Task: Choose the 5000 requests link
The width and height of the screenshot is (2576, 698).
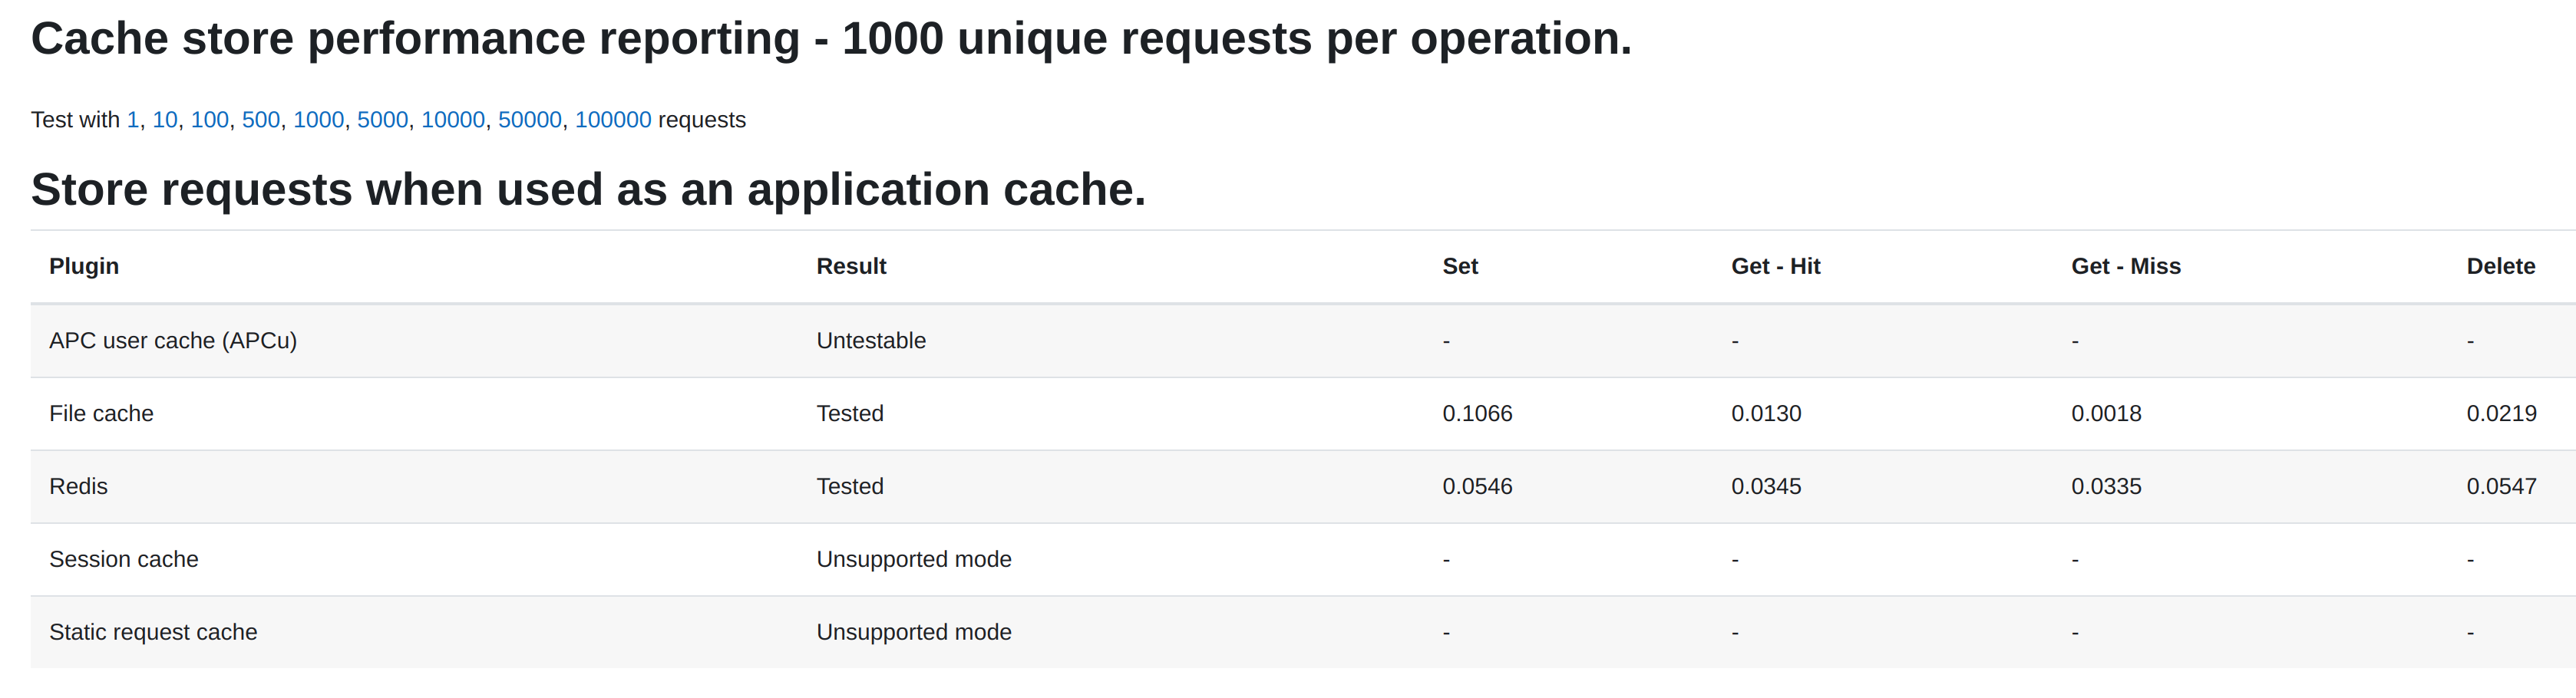Action: 383,120
